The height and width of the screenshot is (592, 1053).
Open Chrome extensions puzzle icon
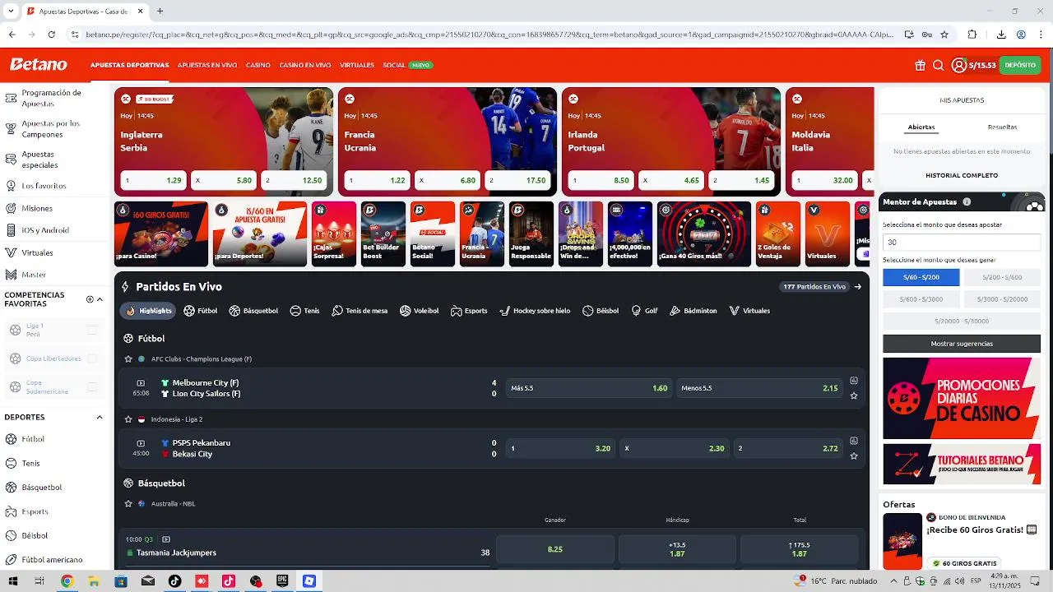[972, 35]
